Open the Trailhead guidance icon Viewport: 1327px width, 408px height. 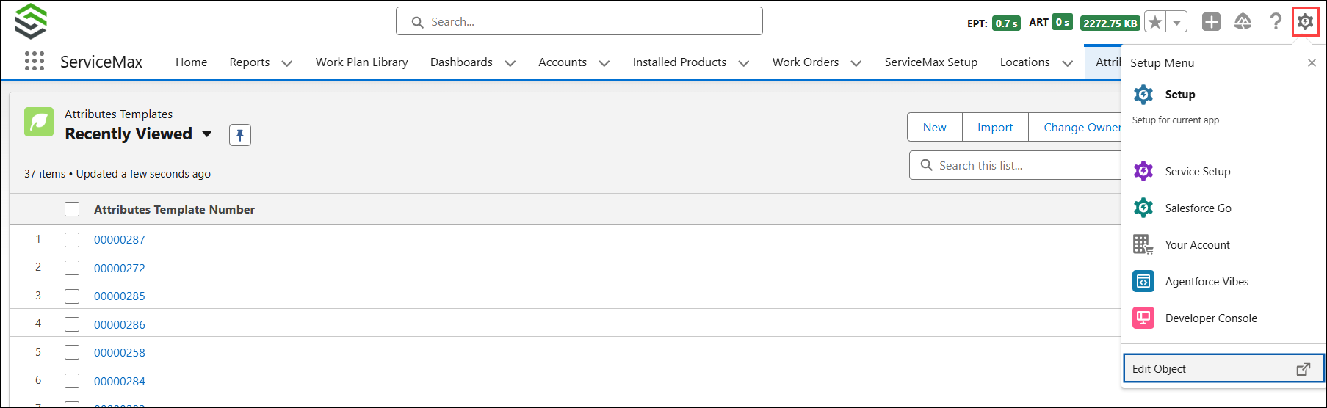tap(1243, 22)
